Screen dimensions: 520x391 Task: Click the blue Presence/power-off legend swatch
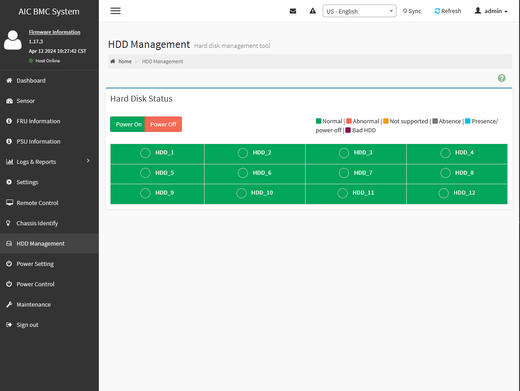click(x=468, y=121)
